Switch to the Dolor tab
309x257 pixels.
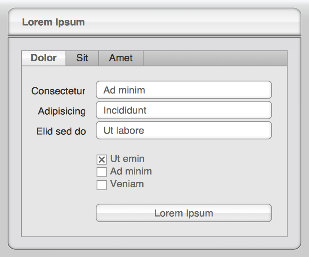[x=44, y=58]
